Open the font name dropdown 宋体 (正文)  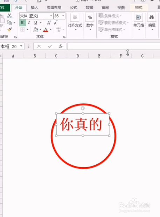click(51, 16)
